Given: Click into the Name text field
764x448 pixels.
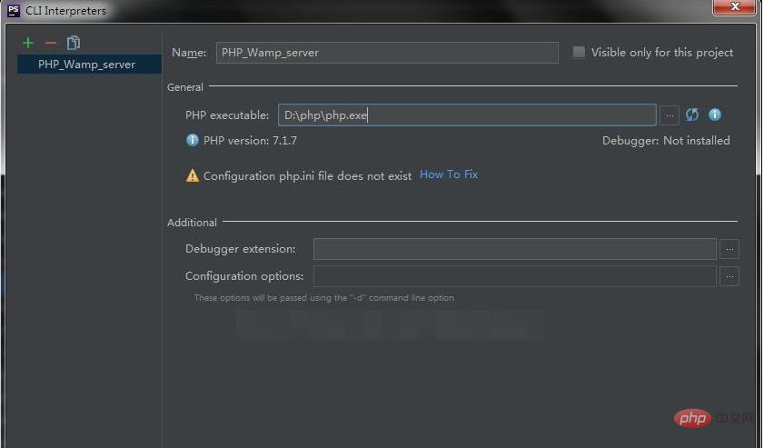Looking at the screenshot, I should [387, 53].
